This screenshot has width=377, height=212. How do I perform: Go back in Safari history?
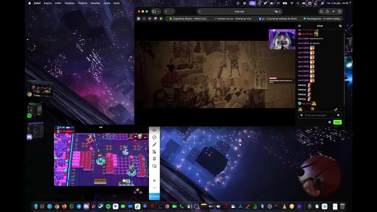pyautogui.click(x=166, y=11)
